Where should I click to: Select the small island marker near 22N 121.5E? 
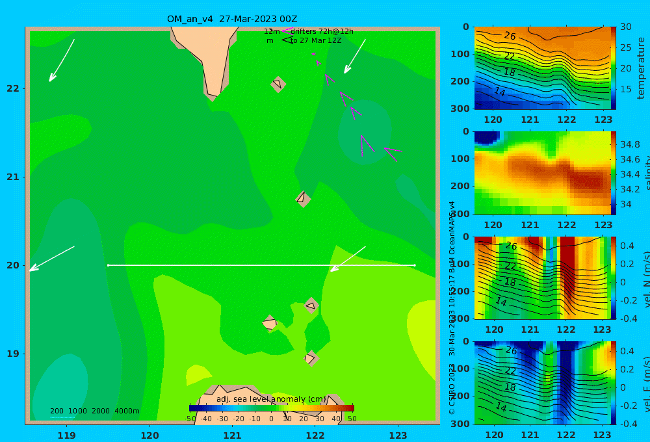(278, 84)
